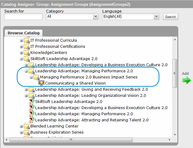
Task: Click the green Add arrow icon
Action: 187,80
